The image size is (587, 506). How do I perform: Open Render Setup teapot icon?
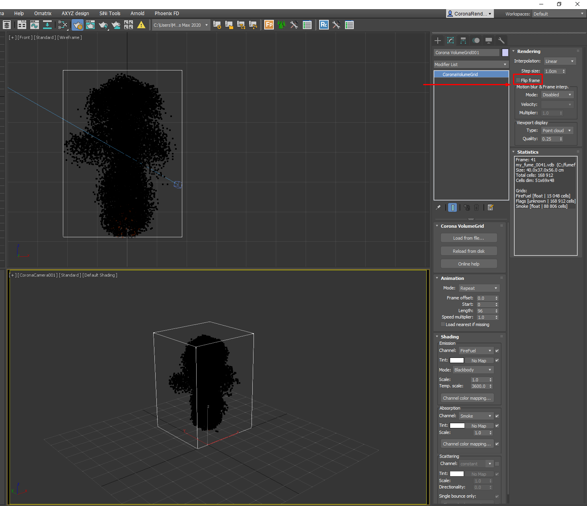coord(78,25)
